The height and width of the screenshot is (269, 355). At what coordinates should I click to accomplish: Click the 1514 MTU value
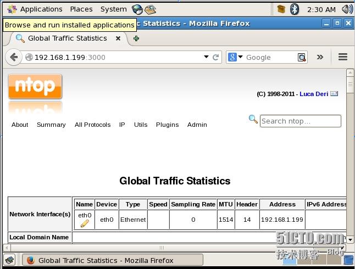coord(226,220)
